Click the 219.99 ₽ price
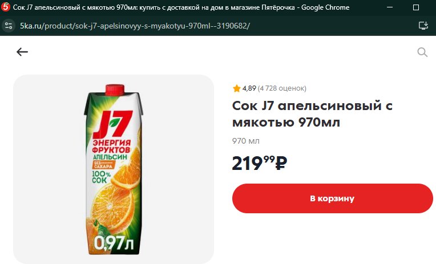The height and width of the screenshot is (264, 436). pos(260,163)
